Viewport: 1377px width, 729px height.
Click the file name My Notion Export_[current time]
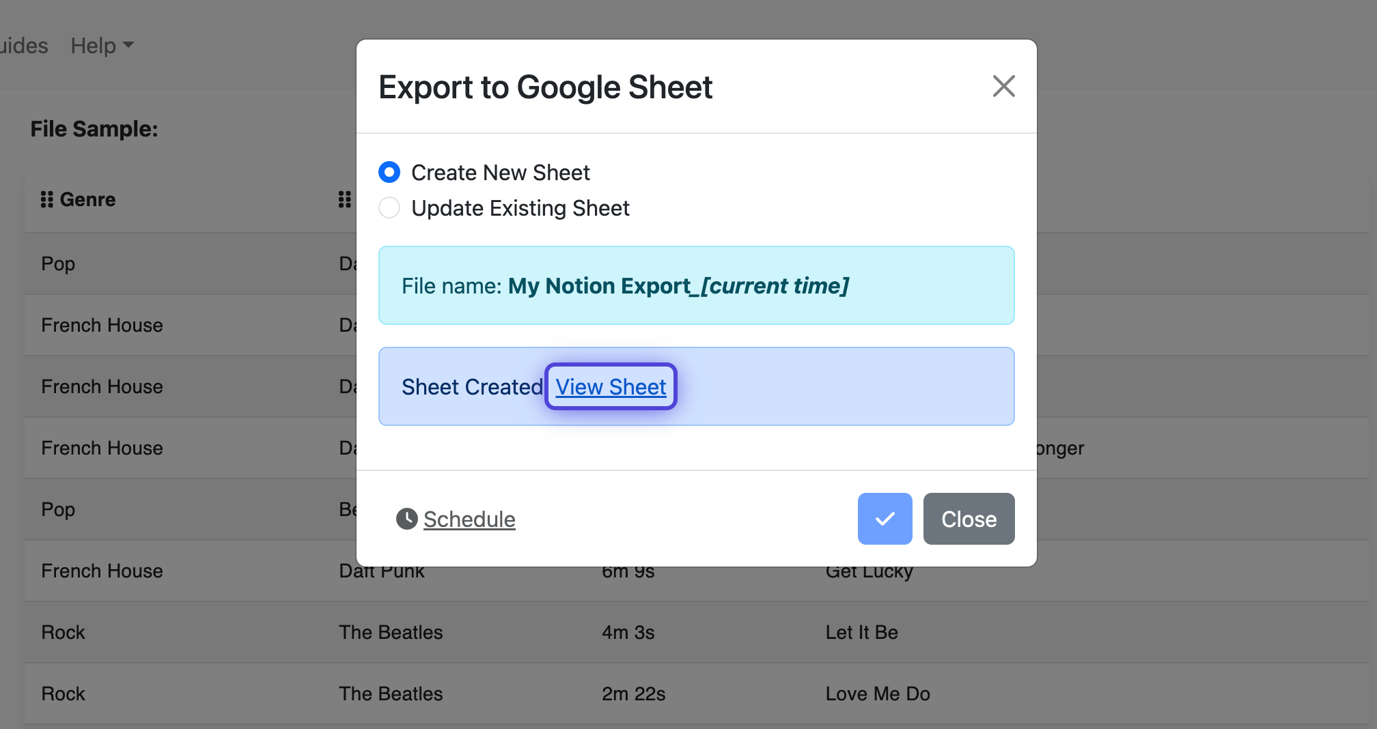coord(678,285)
